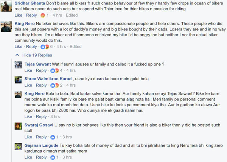
Task: Like Sridhar Ghanta's comment
Action: 18,15
